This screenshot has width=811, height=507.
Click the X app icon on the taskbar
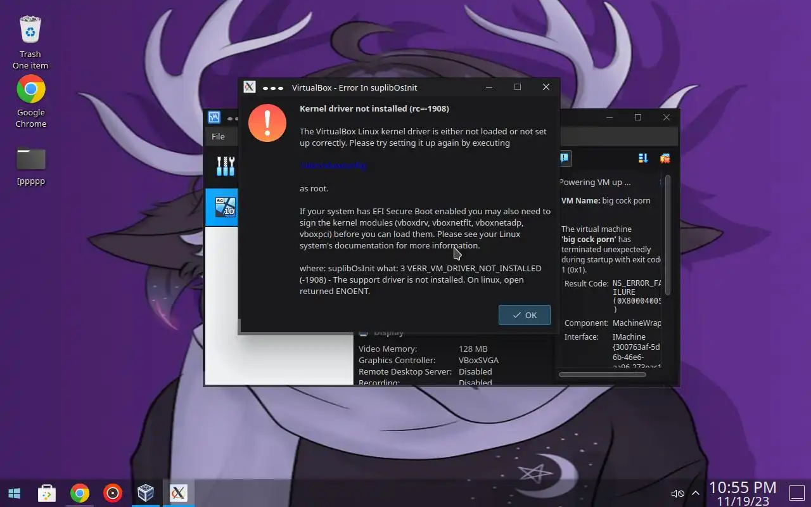coord(179,493)
